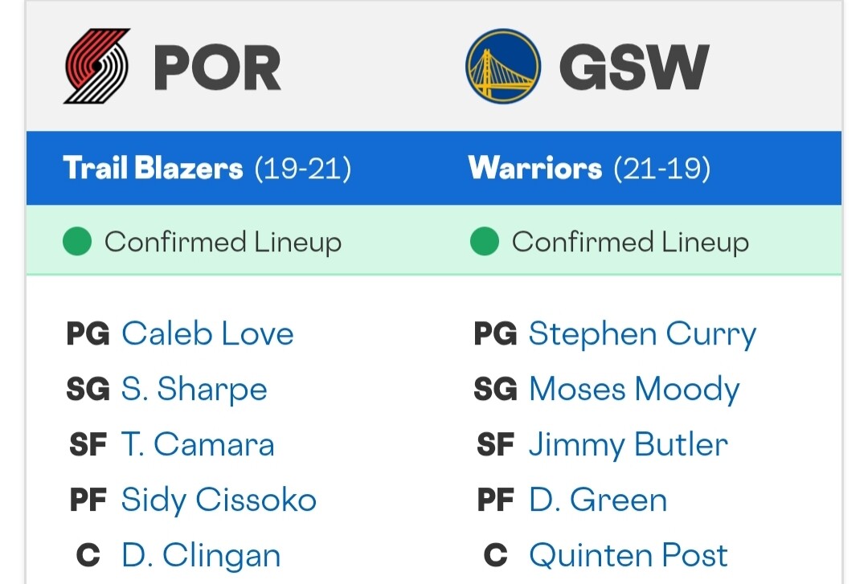
Task: Click the green Warriors confirmed lineup dot
Action: (485, 241)
